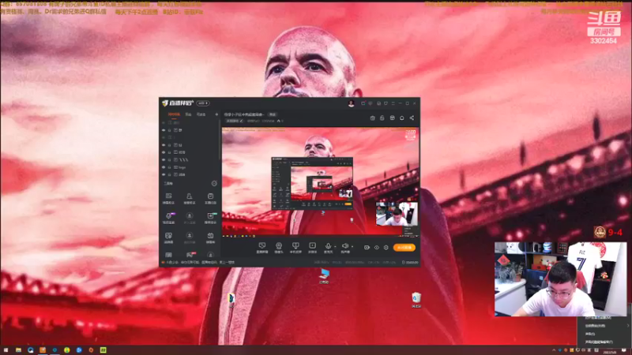
Task: Switch to the second scene tab
Action: coord(188,114)
